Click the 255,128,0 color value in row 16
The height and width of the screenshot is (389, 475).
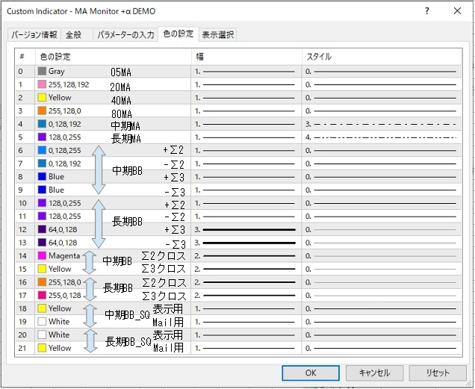point(64,282)
